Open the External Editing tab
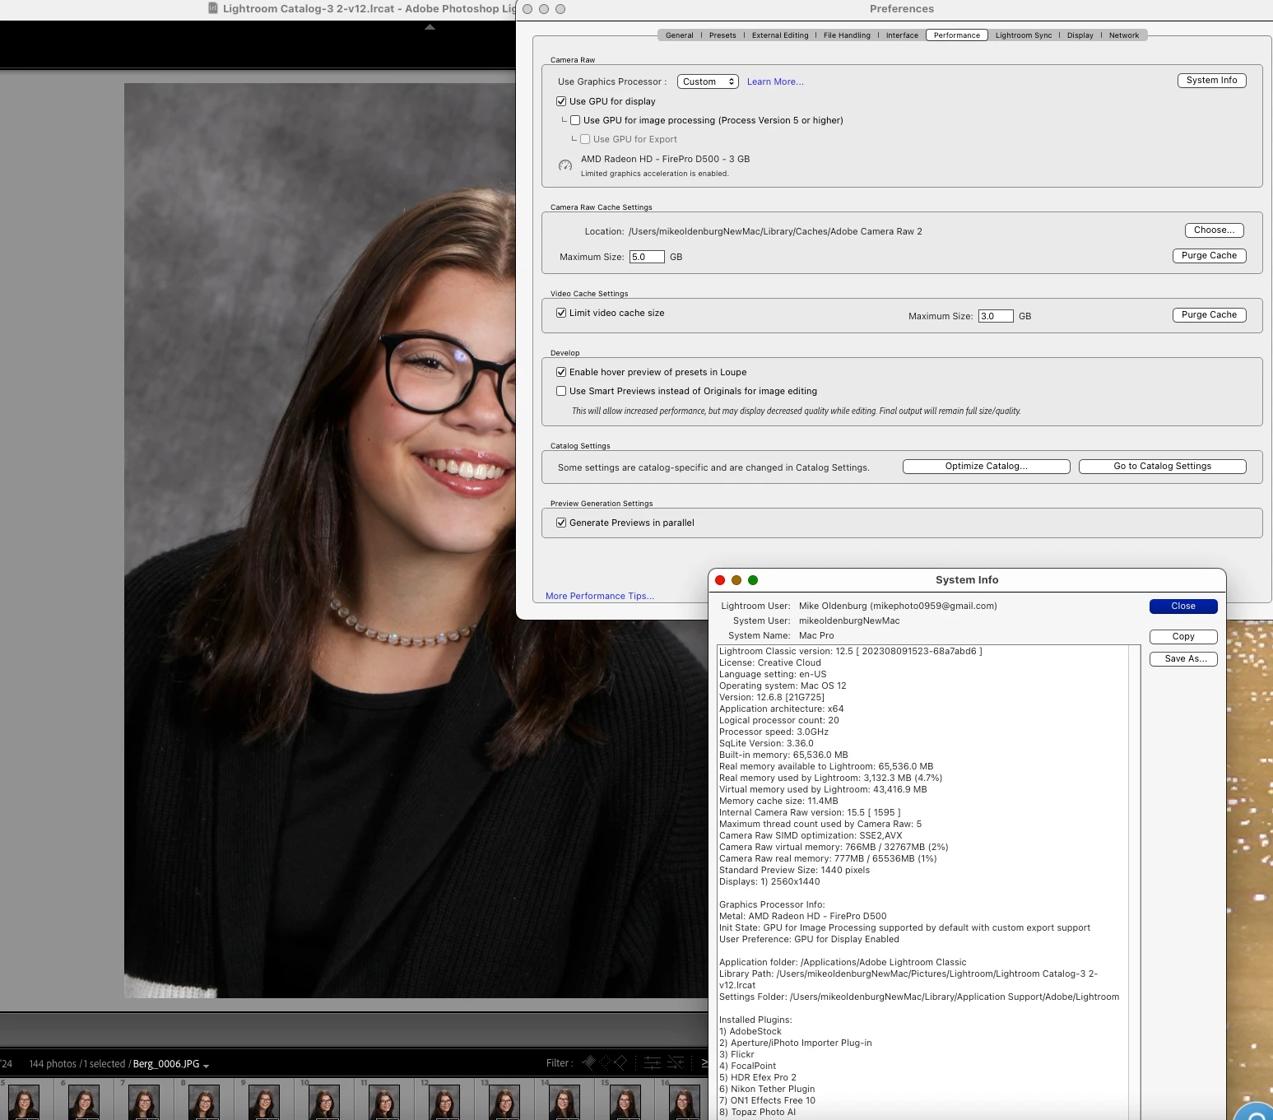 [x=780, y=35]
